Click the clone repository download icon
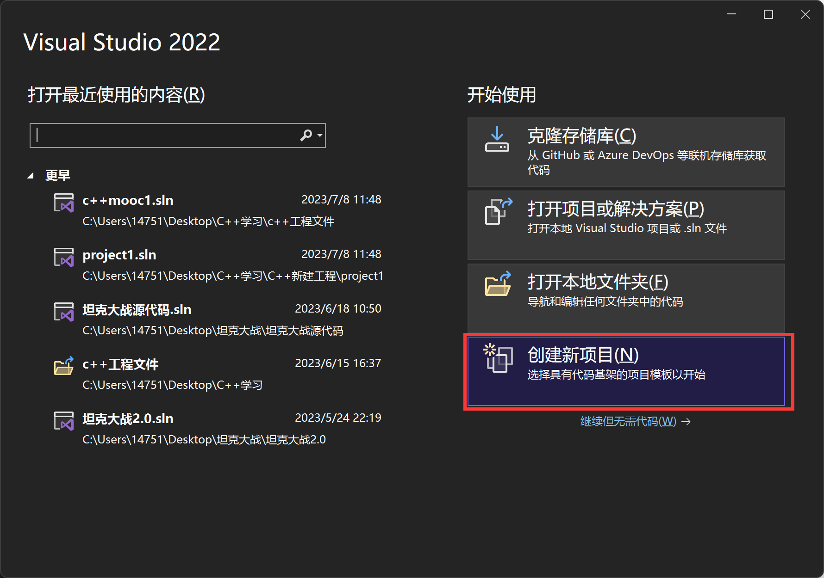 pyautogui.click(x=497, y=139)
